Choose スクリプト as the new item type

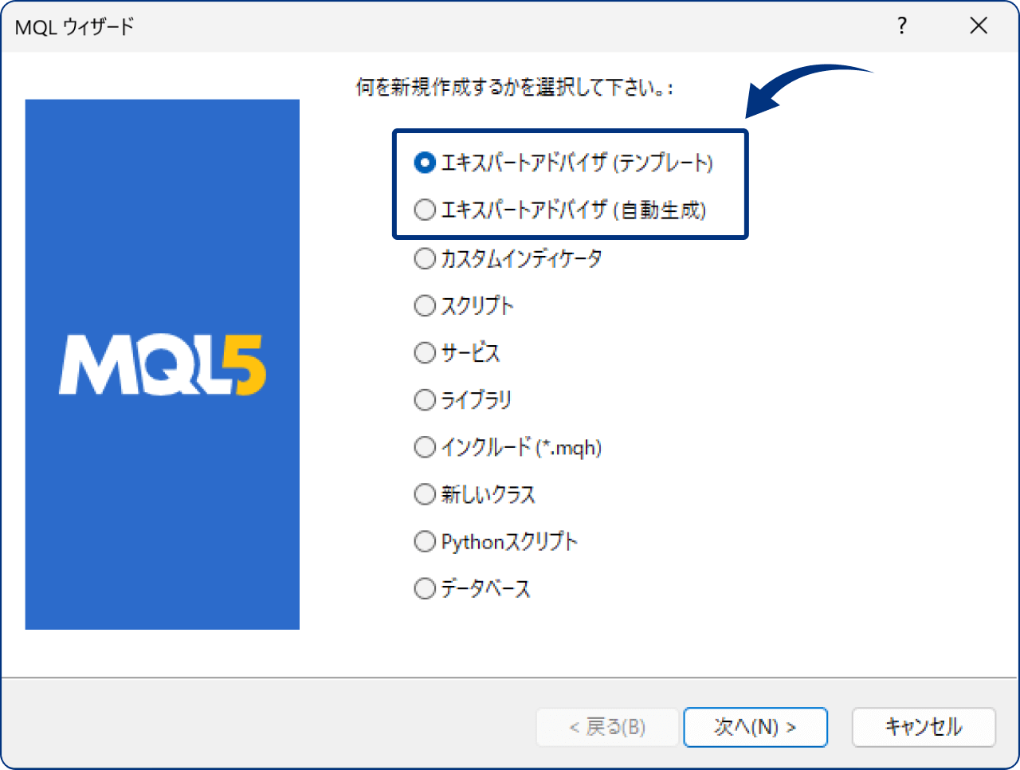426,305
